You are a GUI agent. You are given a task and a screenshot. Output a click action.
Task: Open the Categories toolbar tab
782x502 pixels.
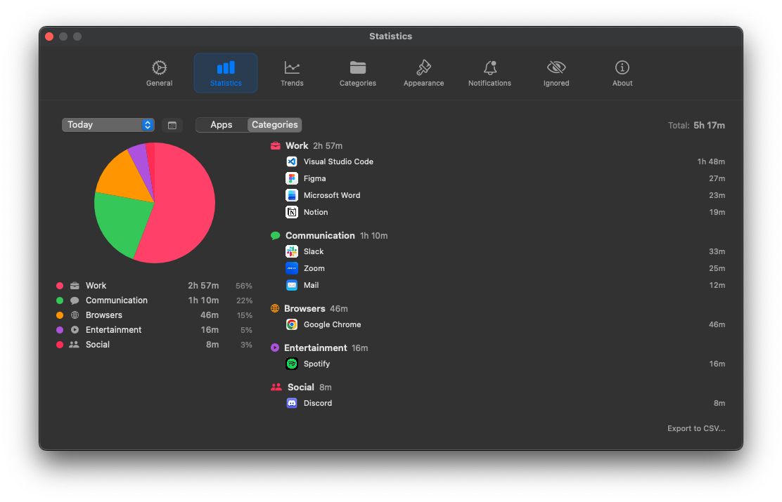(x=357, y=73)
